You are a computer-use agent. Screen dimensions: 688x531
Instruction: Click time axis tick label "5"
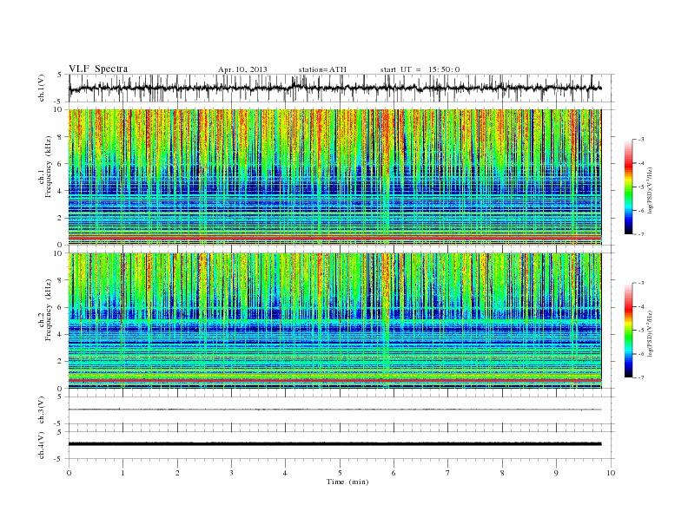click(x=340, y=473)
